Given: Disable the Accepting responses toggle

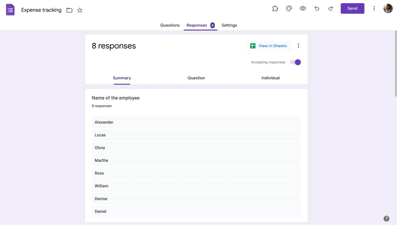Looking at the screenshot, I should [x=296, y=62].
